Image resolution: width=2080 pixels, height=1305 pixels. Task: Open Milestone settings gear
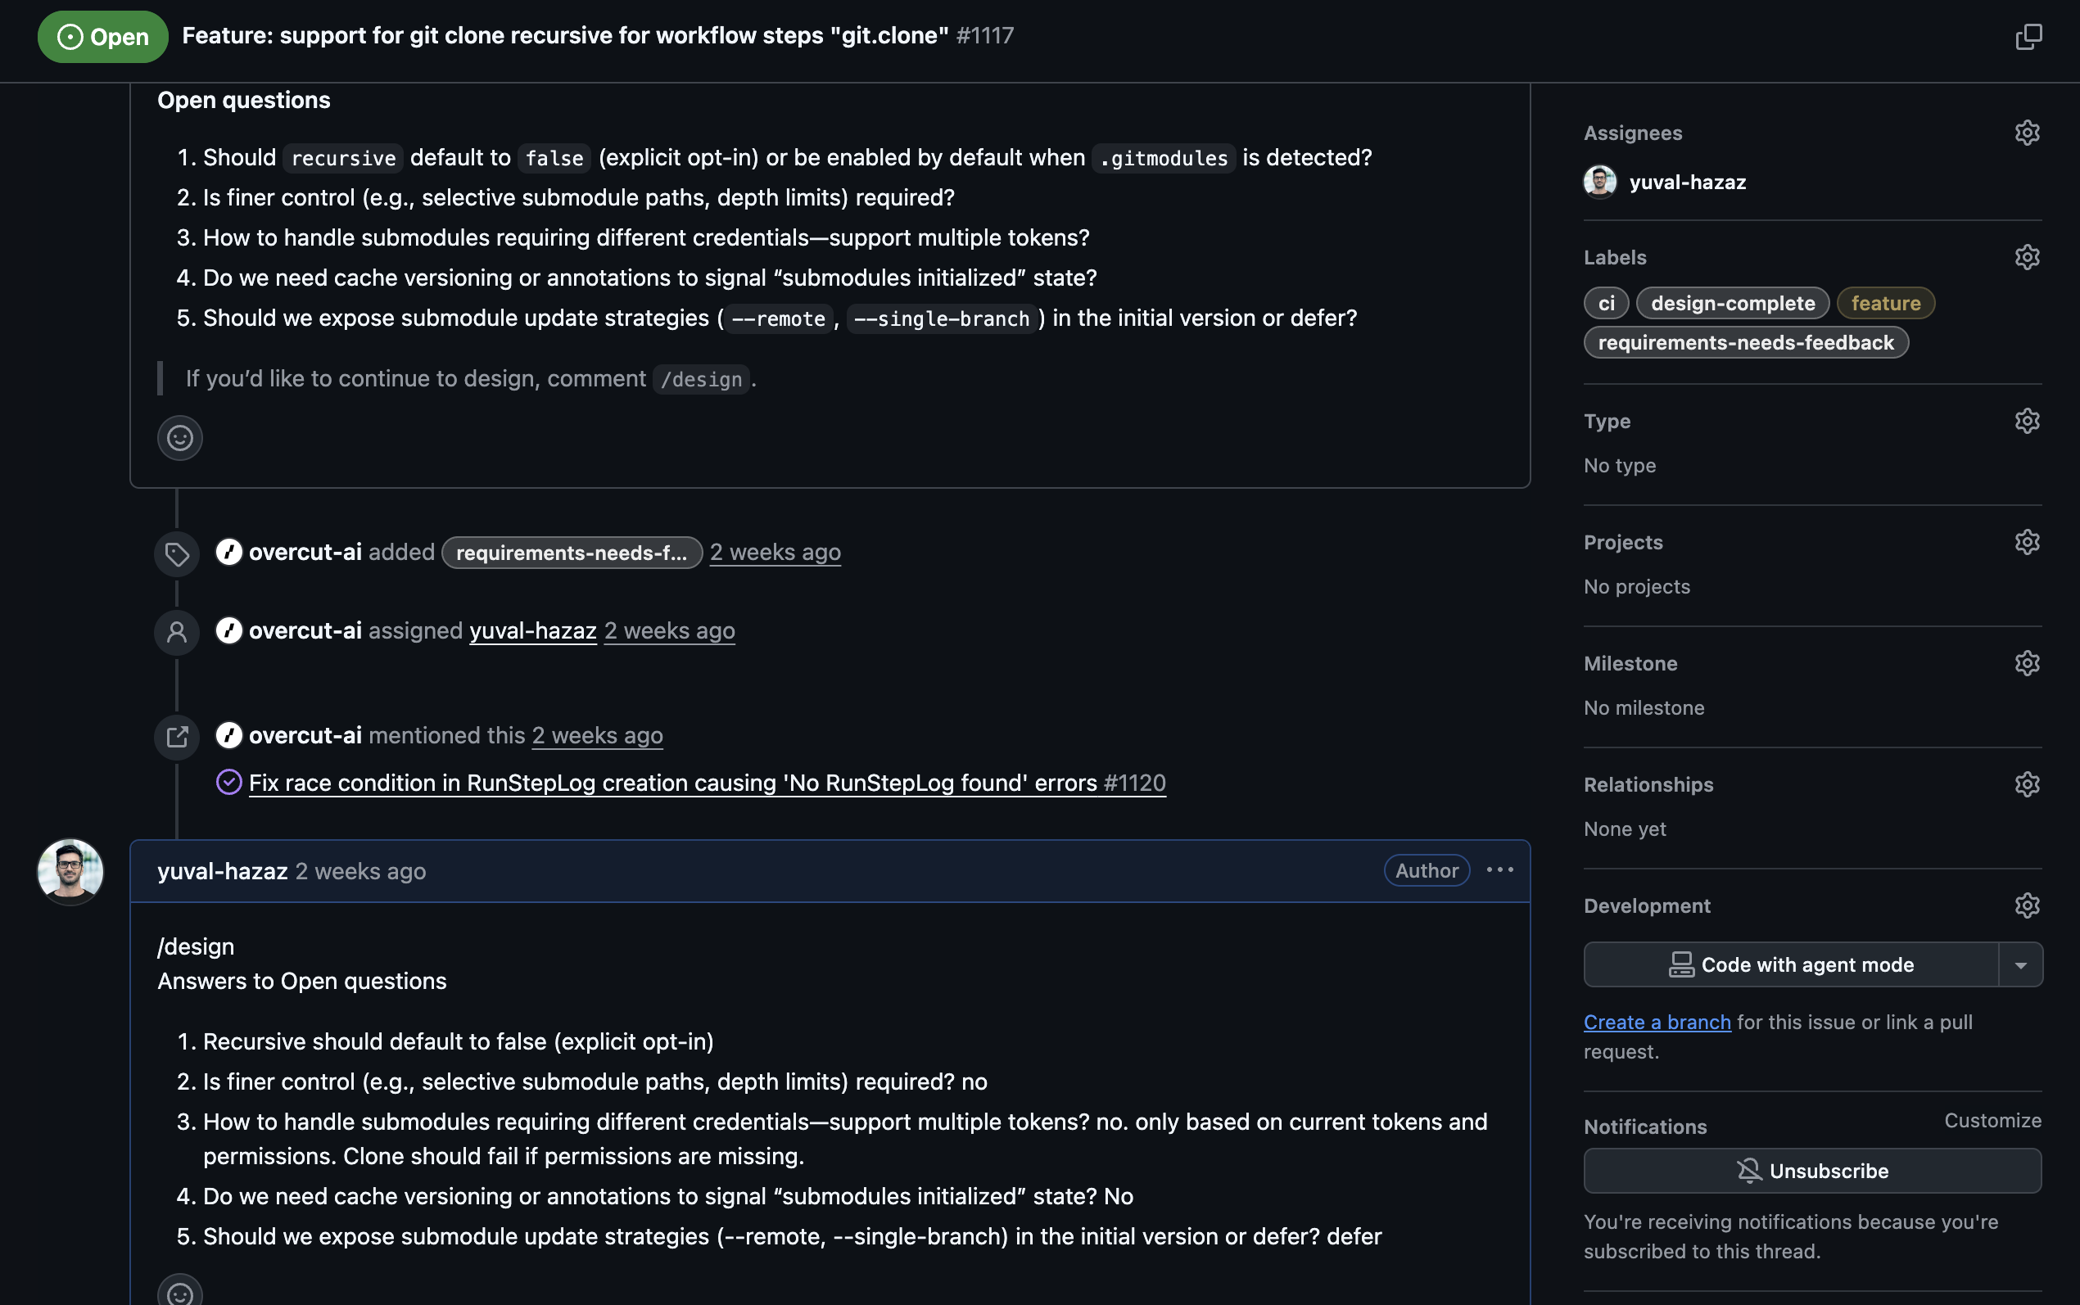[2027, 663]
